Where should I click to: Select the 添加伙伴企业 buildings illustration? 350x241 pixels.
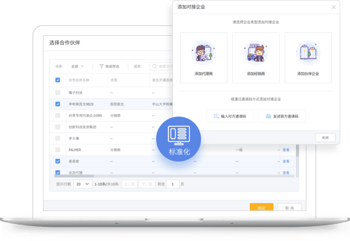308,53
